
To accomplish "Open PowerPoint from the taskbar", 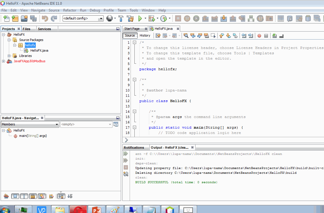I will 97,209.
